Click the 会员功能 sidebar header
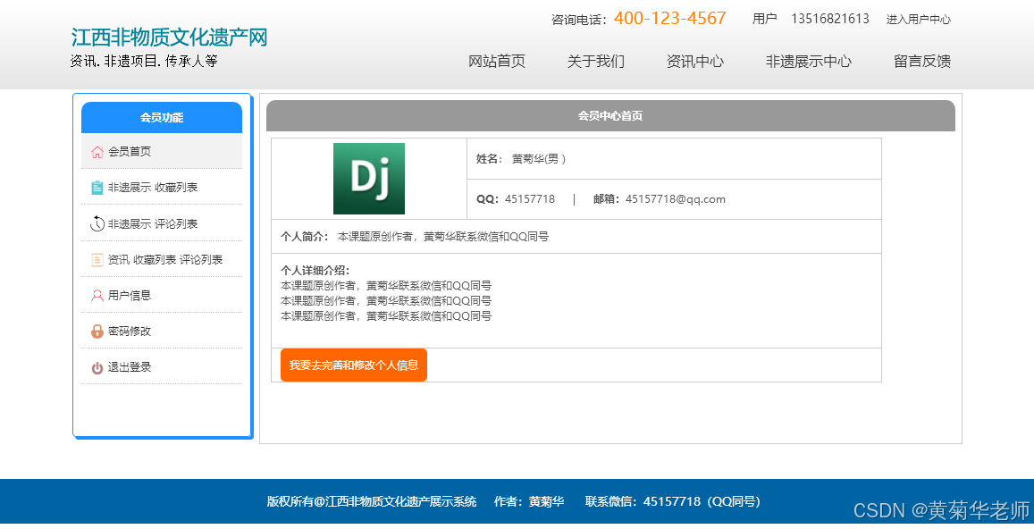The image size is (1034, 529). tap(162, 116)
